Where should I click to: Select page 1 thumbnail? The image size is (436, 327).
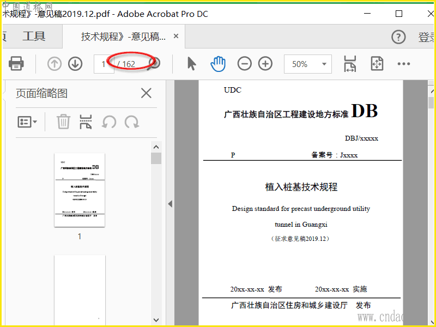[x=80, y=190]
